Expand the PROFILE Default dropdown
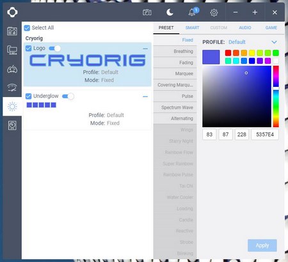This screenshot has width=288, height=262. pyautogui.click(x=274, y=42)
